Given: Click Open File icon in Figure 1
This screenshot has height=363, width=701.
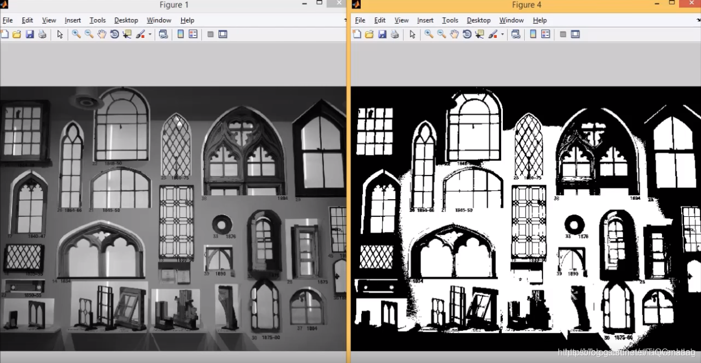Looking at the screenshot, I should [x=17, y=34].
